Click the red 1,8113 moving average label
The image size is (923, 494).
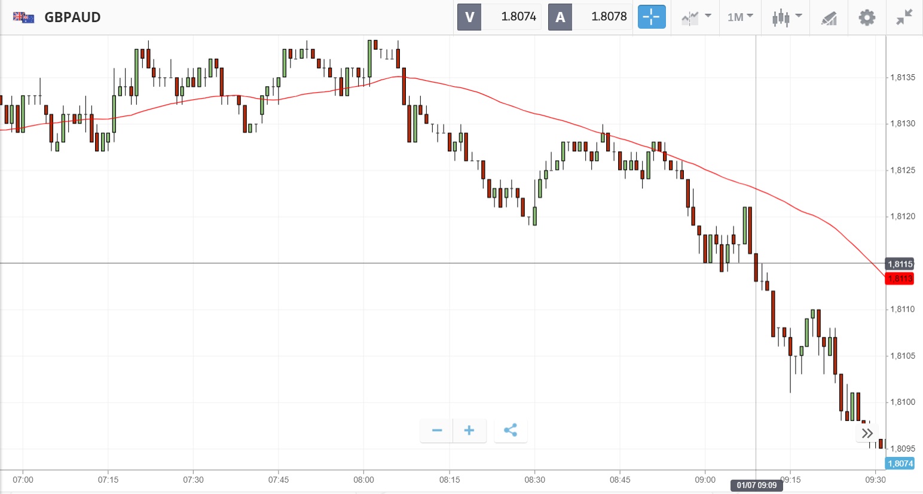pyautogui.click(x=900, y=279)
